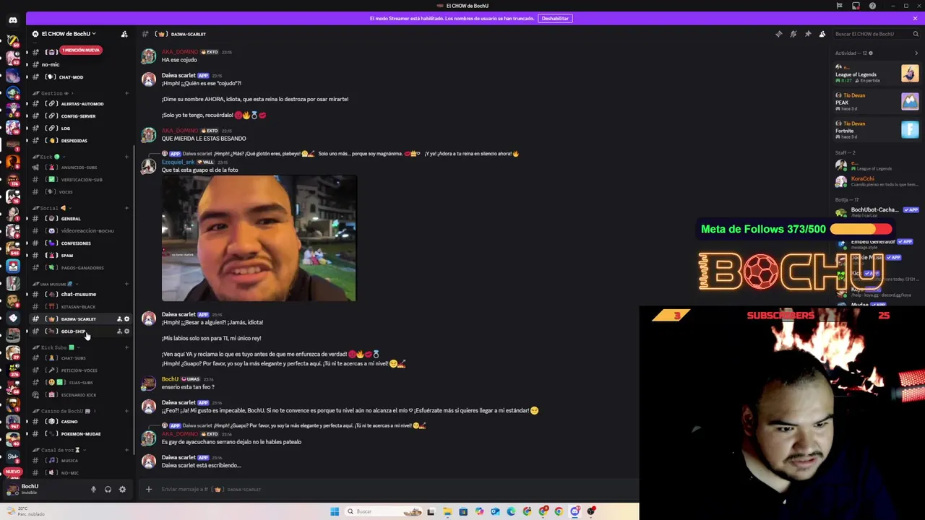Click invite icon on DAIWA-SCARLET channel
Screen dimensions: 925x520
(119, 318)
